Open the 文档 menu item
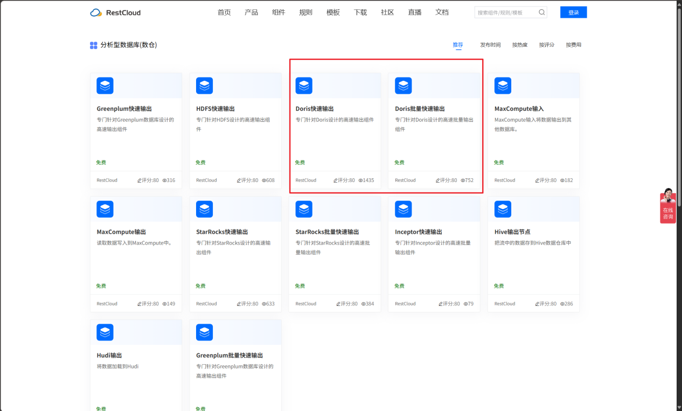Screen dimensions: 682x411 click(442, 12)
